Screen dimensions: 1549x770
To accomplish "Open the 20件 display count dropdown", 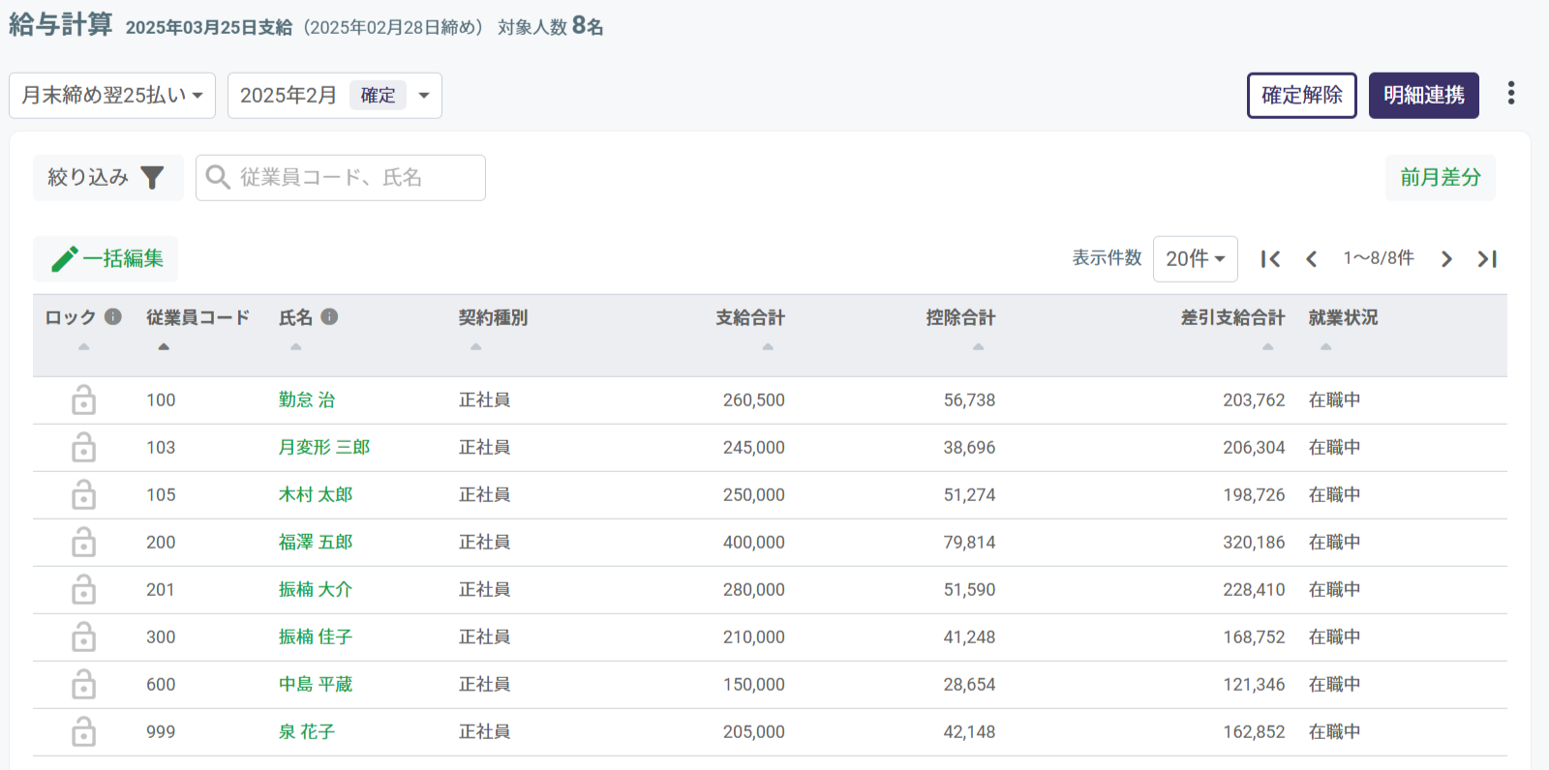I will click(x=1195, y=259).
